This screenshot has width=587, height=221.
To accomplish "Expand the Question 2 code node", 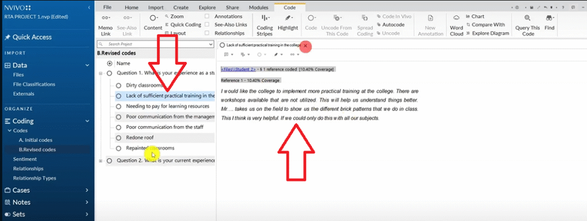I will pyautogui.click(x=100, y=161).
